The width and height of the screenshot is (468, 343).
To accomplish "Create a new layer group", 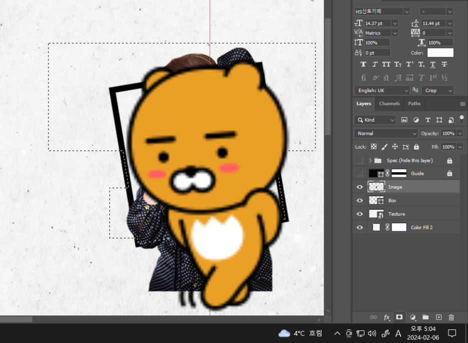I will click(425, 317).
